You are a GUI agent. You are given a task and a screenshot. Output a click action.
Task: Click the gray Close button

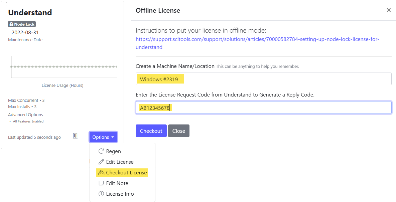pos(179,131)
